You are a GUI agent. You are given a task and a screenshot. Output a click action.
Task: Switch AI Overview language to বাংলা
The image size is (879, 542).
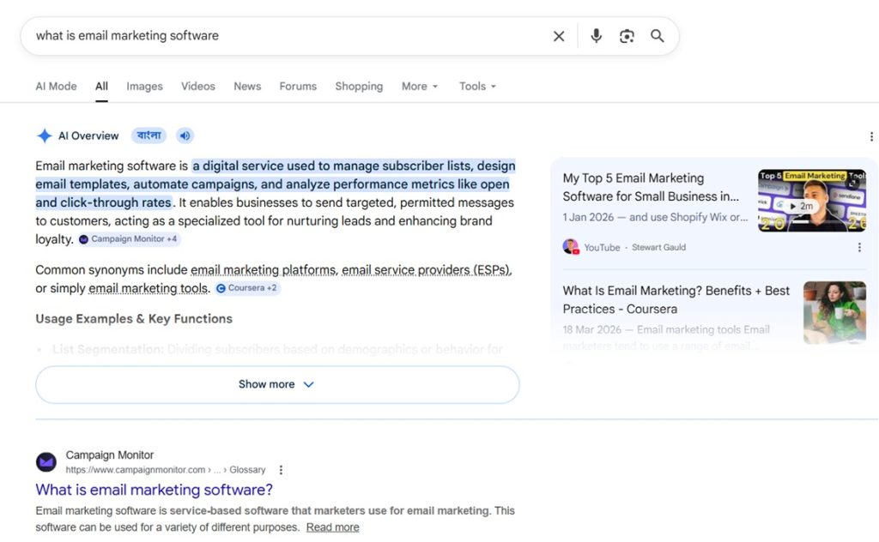149,135
